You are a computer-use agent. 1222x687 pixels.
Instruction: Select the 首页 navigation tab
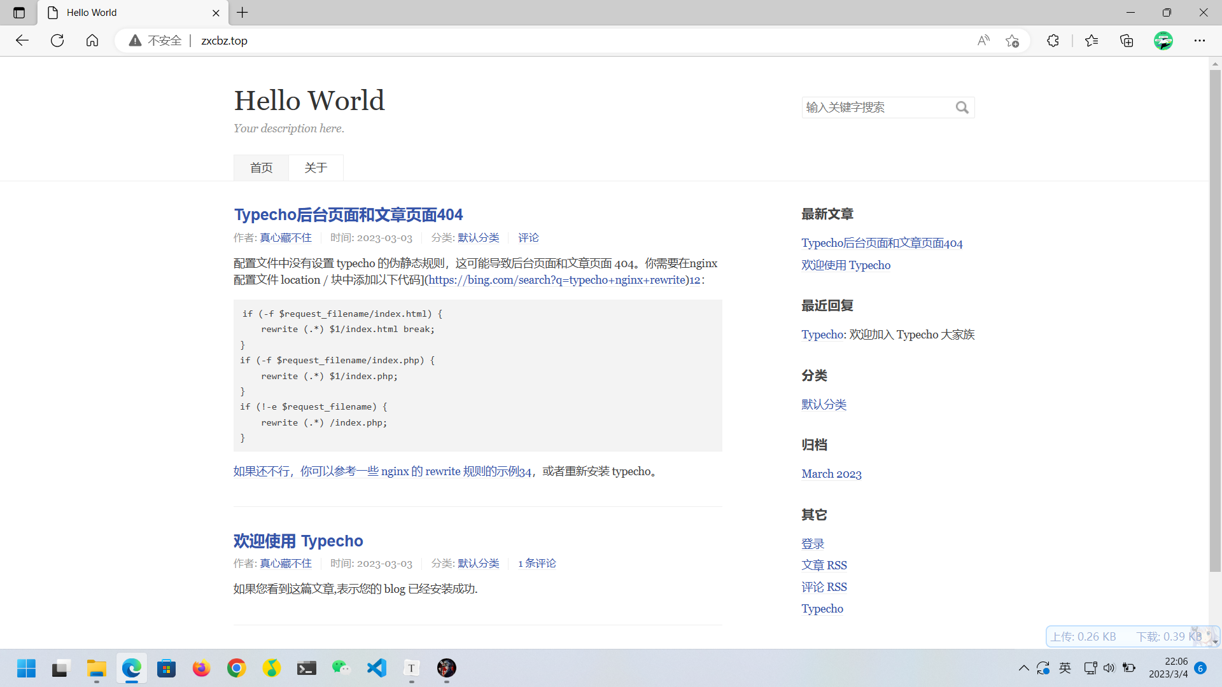point(261,167)
